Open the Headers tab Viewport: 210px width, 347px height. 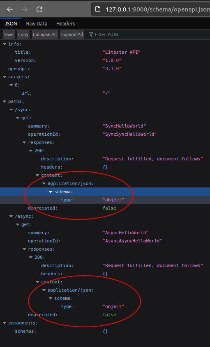coord(65,24)
